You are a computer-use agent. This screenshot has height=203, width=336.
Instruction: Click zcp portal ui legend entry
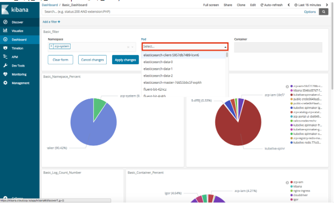(307, 116)
